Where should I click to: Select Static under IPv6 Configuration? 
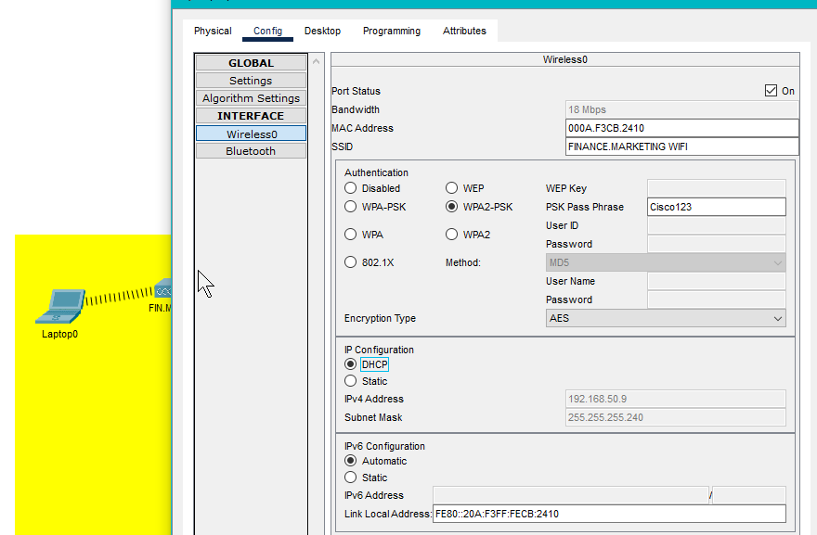tap(351, 478)
